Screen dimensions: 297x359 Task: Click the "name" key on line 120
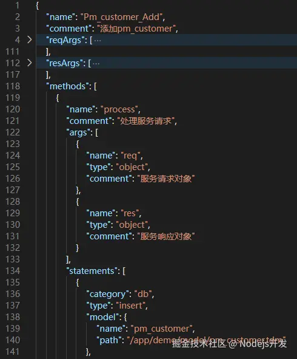(81, 109)
